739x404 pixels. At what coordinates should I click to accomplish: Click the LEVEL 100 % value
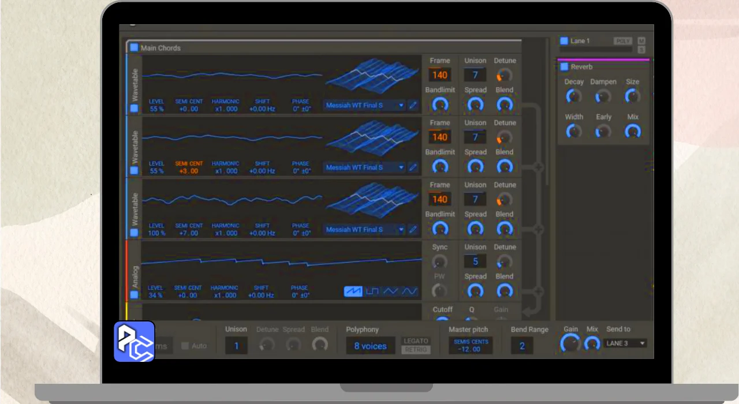pos(156,233)
